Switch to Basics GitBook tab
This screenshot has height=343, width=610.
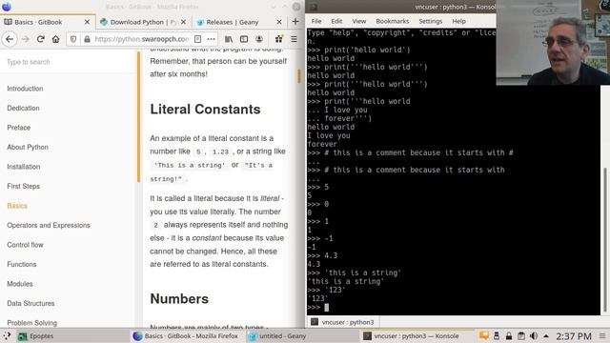point(47,22)
